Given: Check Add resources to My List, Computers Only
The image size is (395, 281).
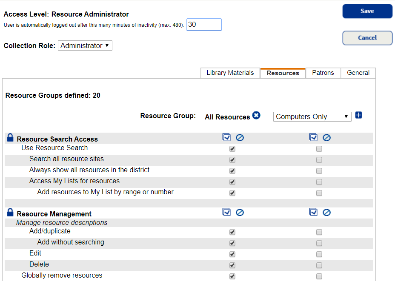Looking at the screenshot, I should [x=319, y=193].
